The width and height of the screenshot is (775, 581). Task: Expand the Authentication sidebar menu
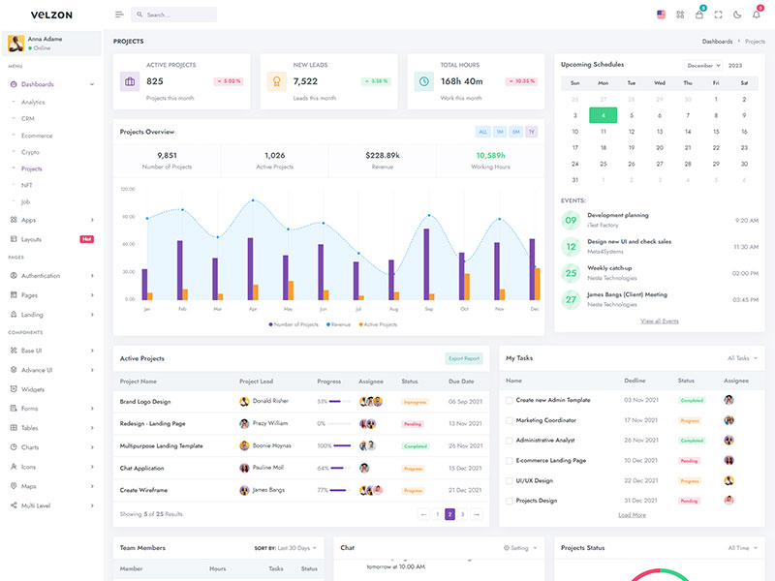coord(51,276)
